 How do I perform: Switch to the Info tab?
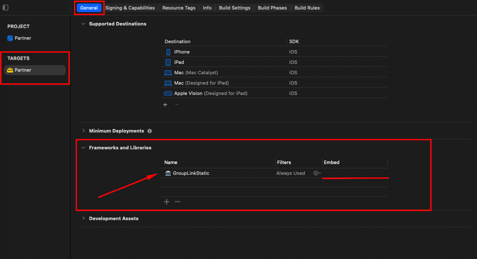click(x=207, y=8)
